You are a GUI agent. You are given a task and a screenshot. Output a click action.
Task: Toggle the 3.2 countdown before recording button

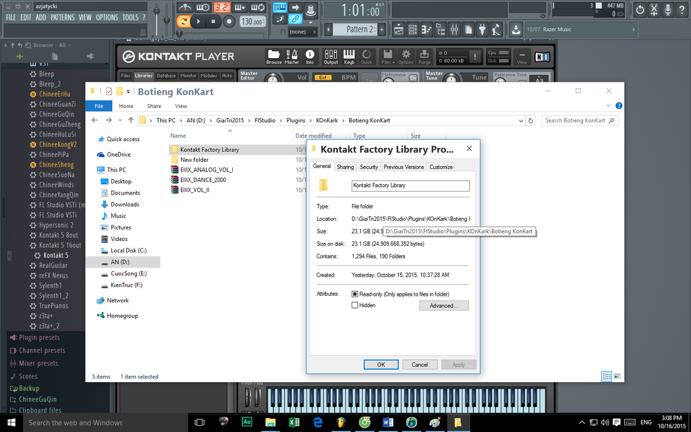(x=221, y=7)
